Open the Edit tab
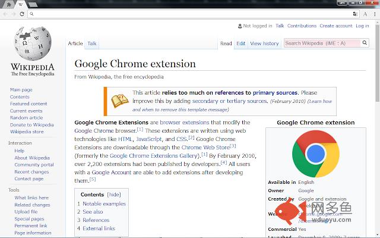 pos(240,43)
